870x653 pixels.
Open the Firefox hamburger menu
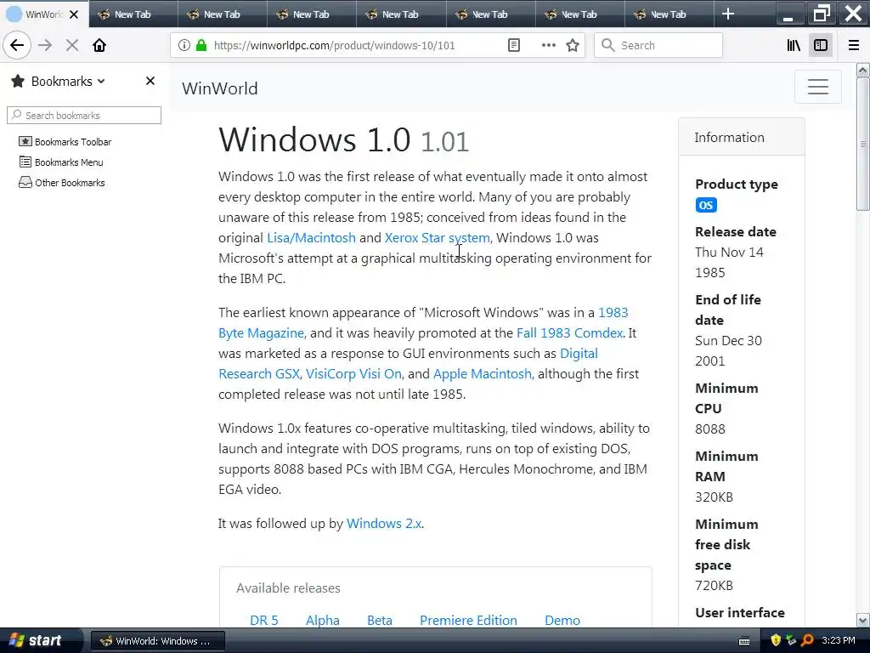[854, 46]
